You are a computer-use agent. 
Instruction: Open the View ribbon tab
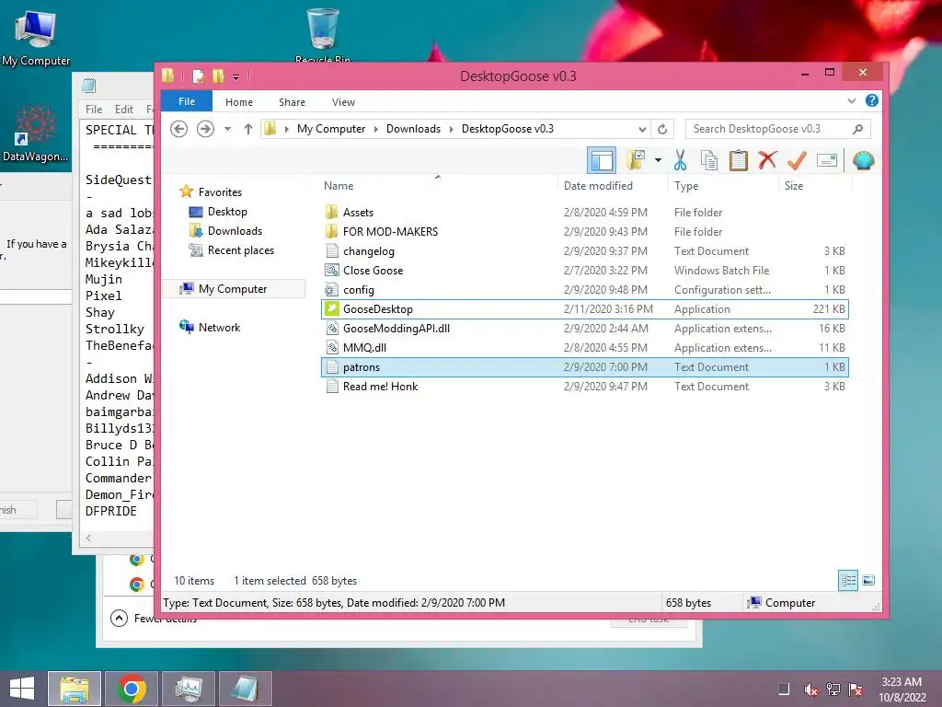[343, 102]
